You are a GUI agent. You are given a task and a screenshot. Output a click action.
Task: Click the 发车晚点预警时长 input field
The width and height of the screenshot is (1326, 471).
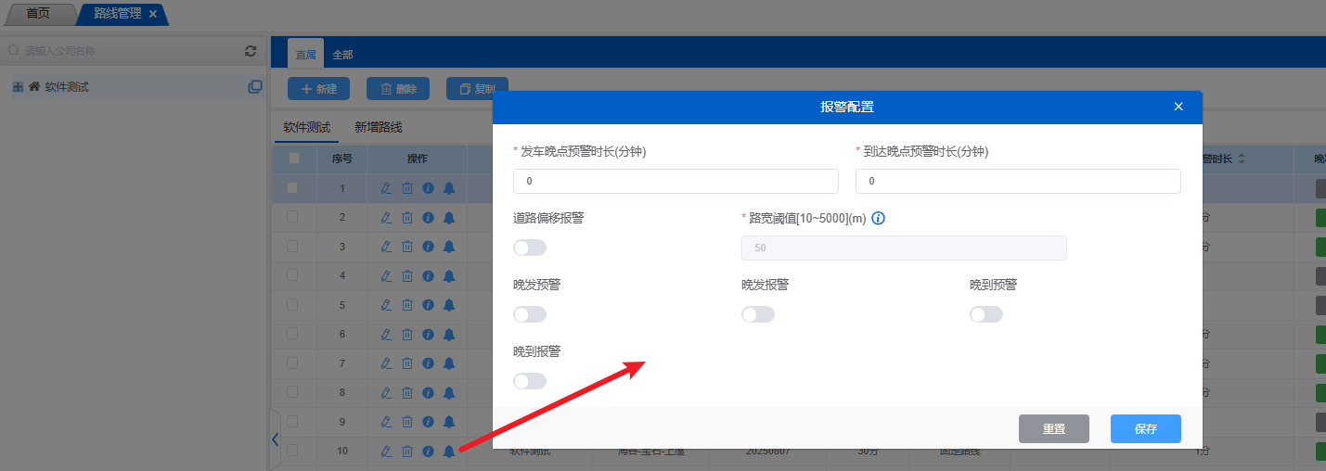click(675, 182)
